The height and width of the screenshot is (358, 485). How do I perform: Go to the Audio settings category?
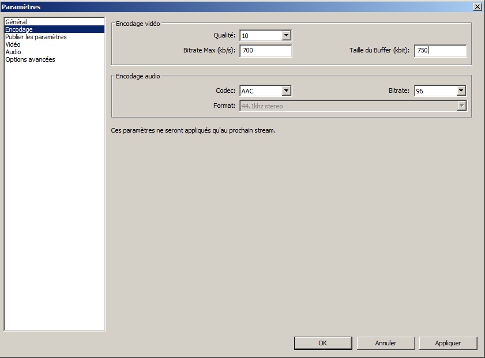click(13, 52)
